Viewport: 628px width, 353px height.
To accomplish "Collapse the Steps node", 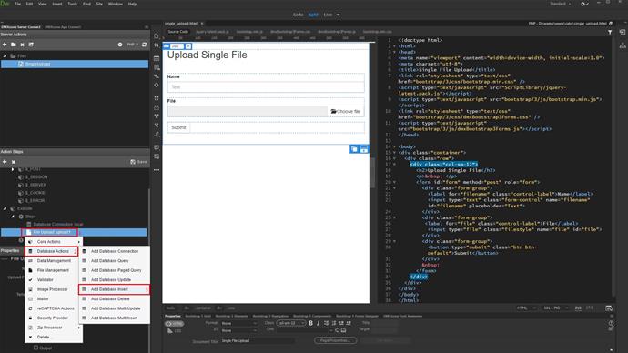I will (x=13, y=217).
